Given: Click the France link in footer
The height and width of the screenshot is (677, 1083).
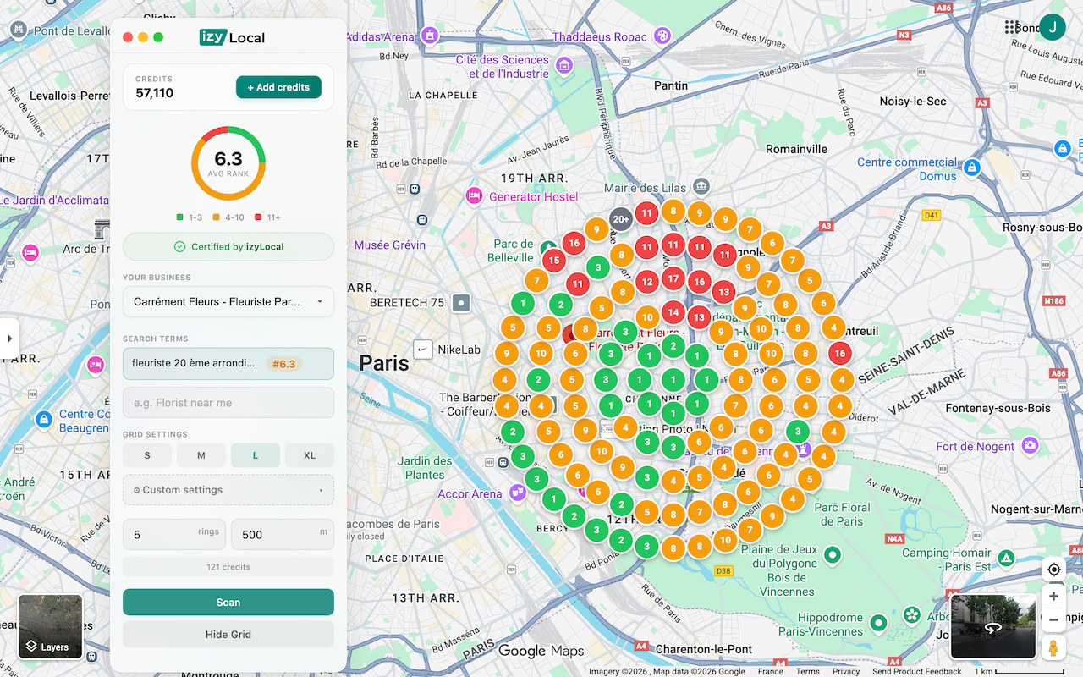Looking at the screenshot, I should point(771,671).
